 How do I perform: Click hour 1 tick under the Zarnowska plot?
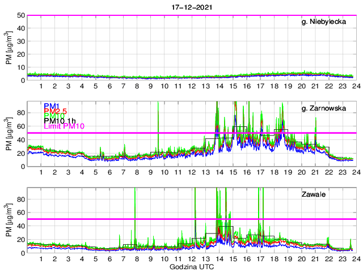coord(41,173)
